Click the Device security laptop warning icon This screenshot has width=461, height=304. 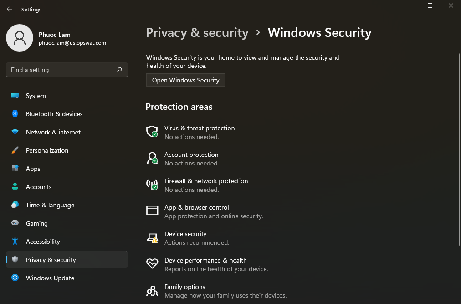coord(152,238)
